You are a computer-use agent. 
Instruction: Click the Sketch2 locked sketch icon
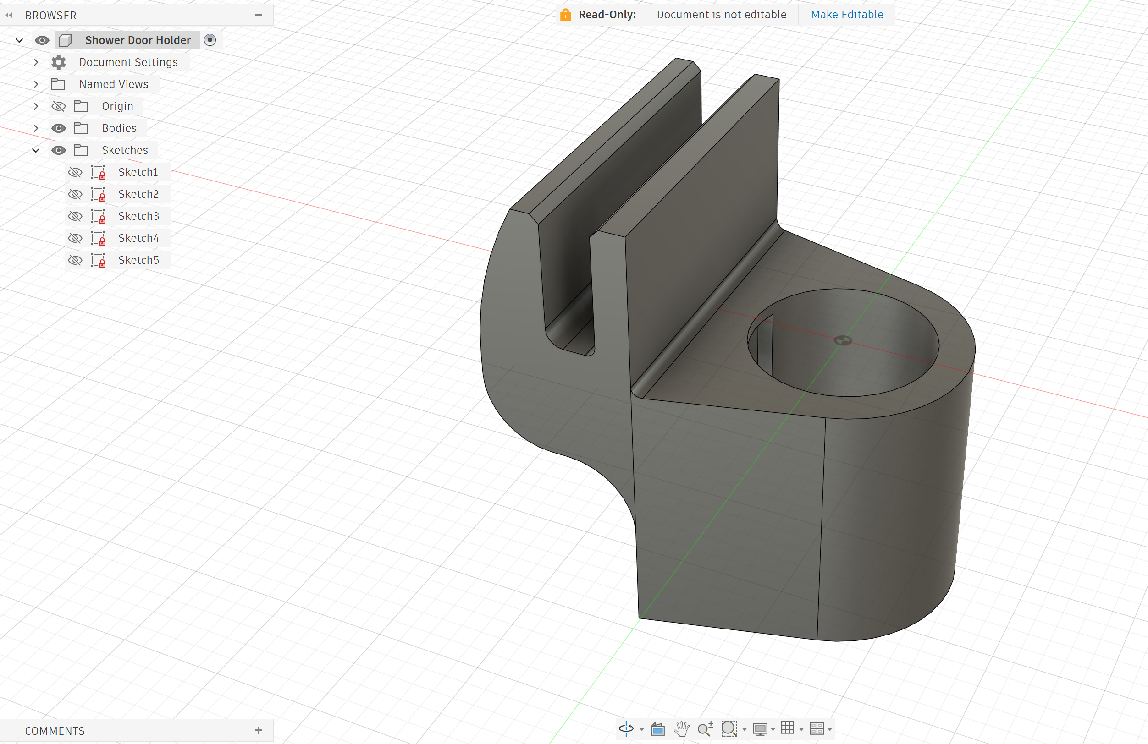pos(99,194)
